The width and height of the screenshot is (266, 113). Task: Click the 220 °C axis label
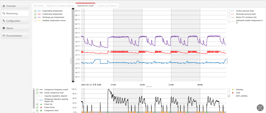tap(77, 11)
